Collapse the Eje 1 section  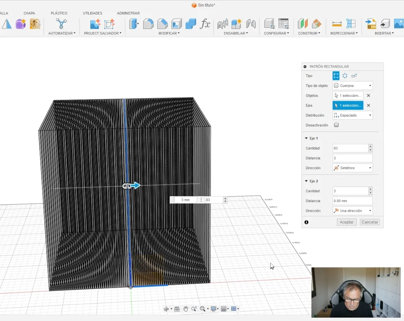(307, 138)
